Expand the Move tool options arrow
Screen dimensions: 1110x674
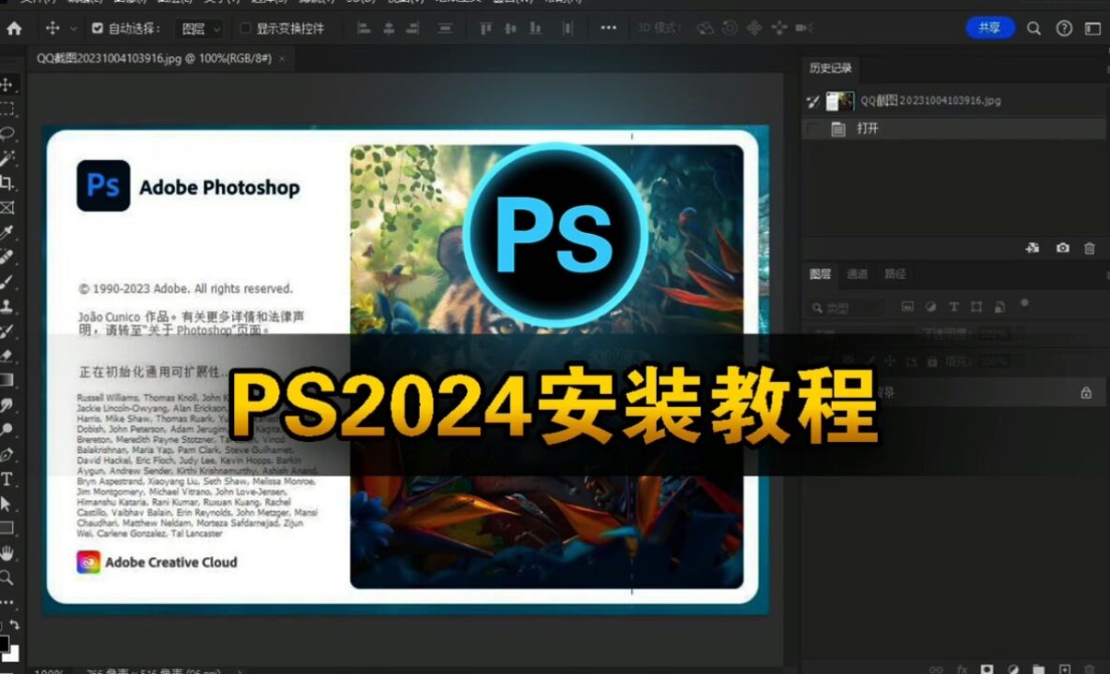71,29
